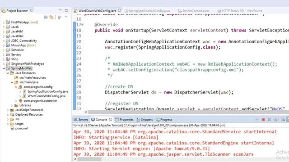Select Deployed Resources node

pyautogui.click(x=29, y=114)
